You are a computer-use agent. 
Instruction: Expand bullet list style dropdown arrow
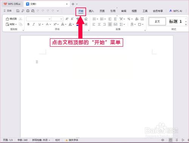pos(98,19)
